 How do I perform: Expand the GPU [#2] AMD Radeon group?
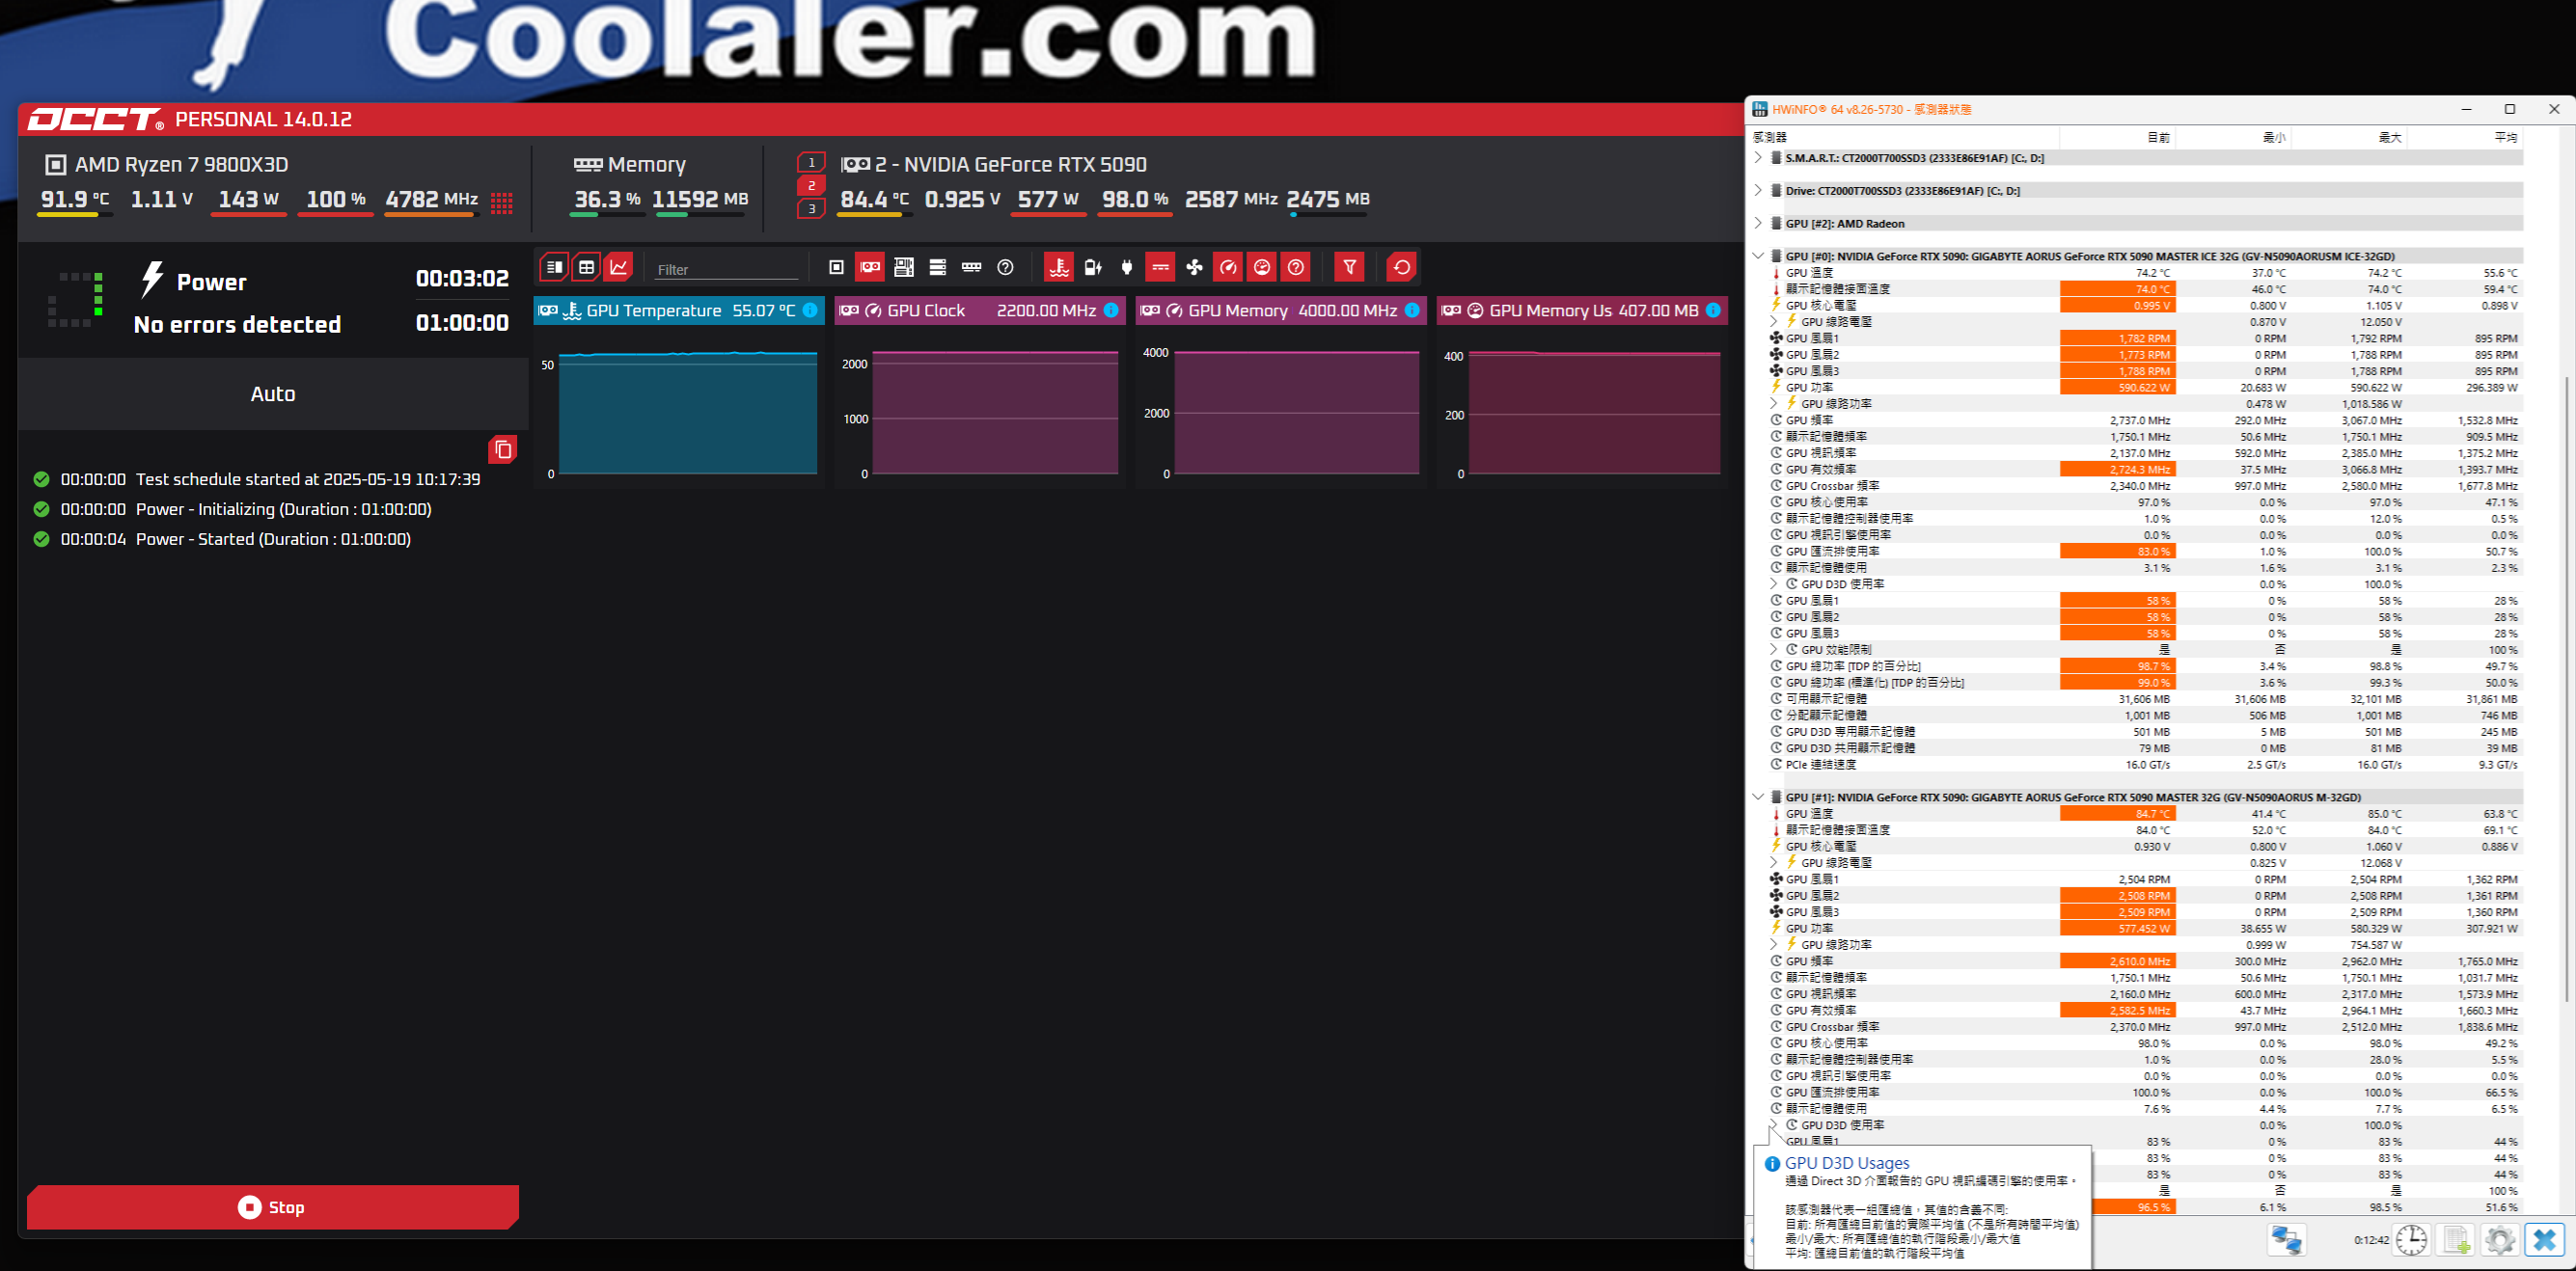click(x=1758, y=224)
